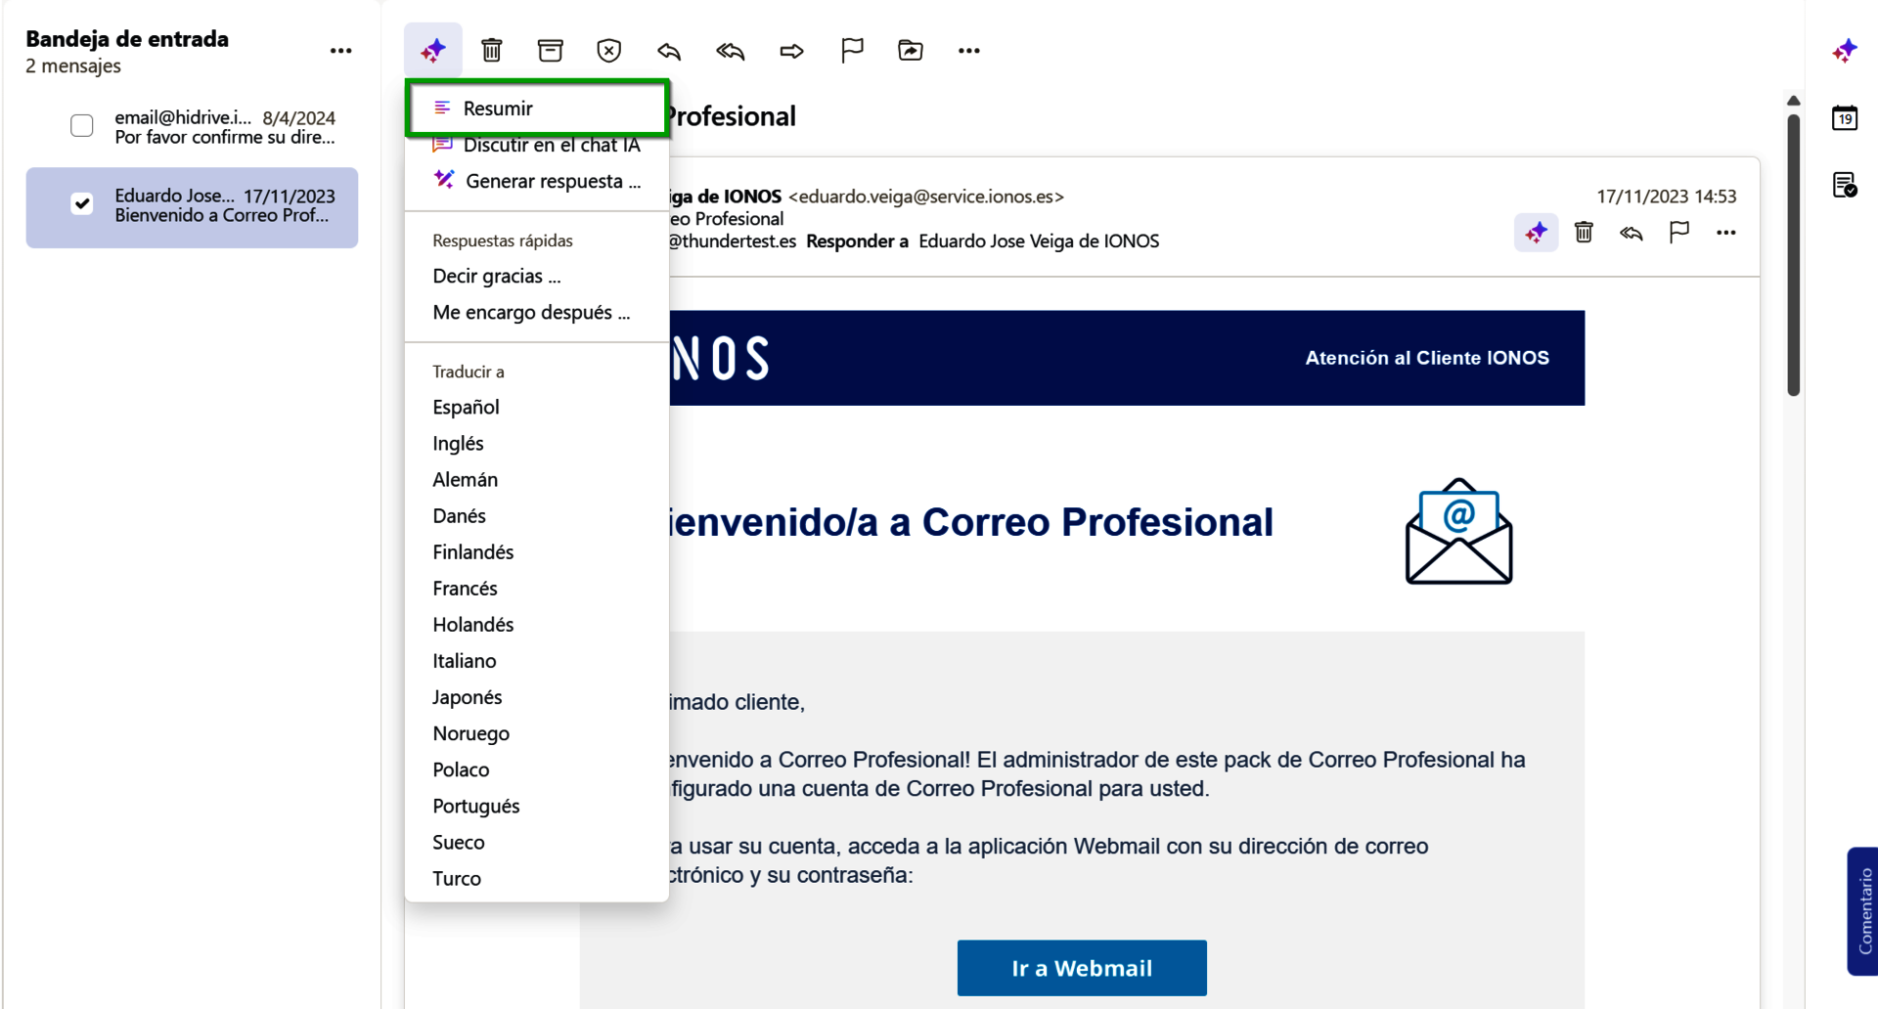Forward the email using forward arrow icon
Viewport: 1878px width, 1009px height.
(x=791, y=50)
